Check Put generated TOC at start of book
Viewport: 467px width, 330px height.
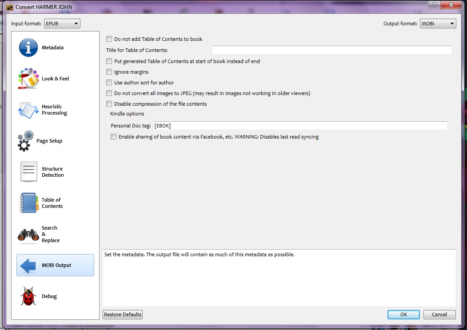pos(109,61)
